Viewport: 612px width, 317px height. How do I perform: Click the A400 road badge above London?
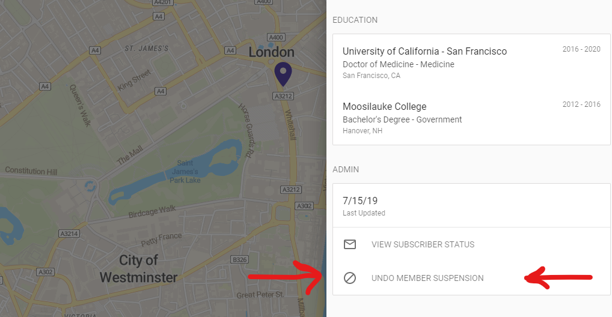[276, 37]
